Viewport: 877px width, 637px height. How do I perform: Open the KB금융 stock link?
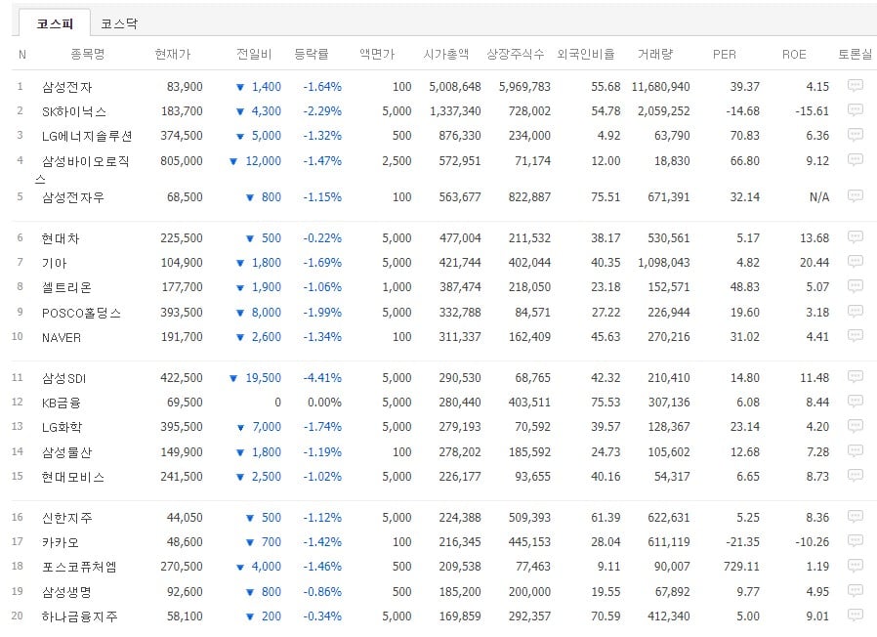click(x=62, y=403)
